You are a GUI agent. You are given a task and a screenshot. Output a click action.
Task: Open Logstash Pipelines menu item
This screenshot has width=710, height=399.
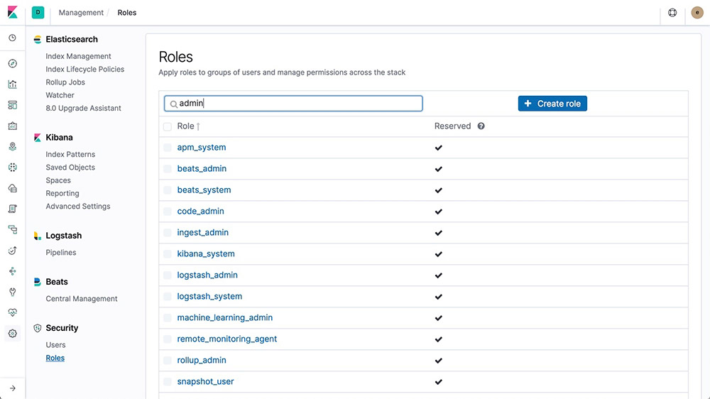60,253
